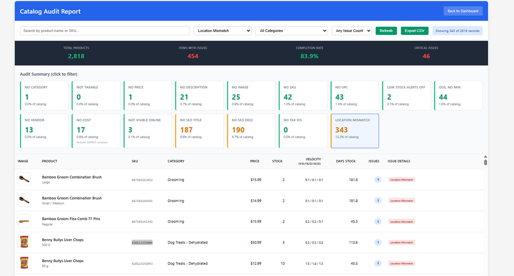
Task: Click the Bamboo Groom Combination Brush Large thumbnail
Action: [24, 180]
